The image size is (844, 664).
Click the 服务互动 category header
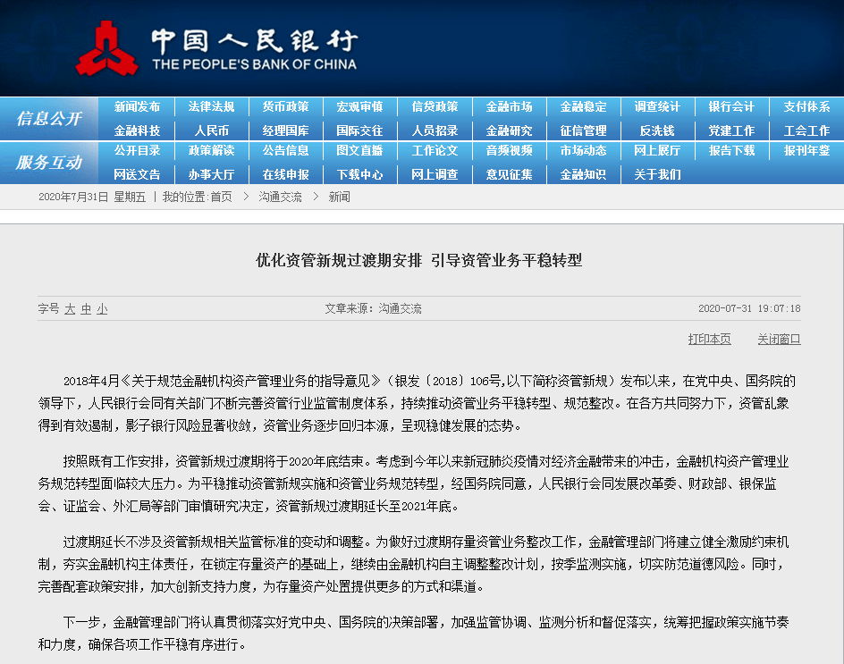click(49, 163)
